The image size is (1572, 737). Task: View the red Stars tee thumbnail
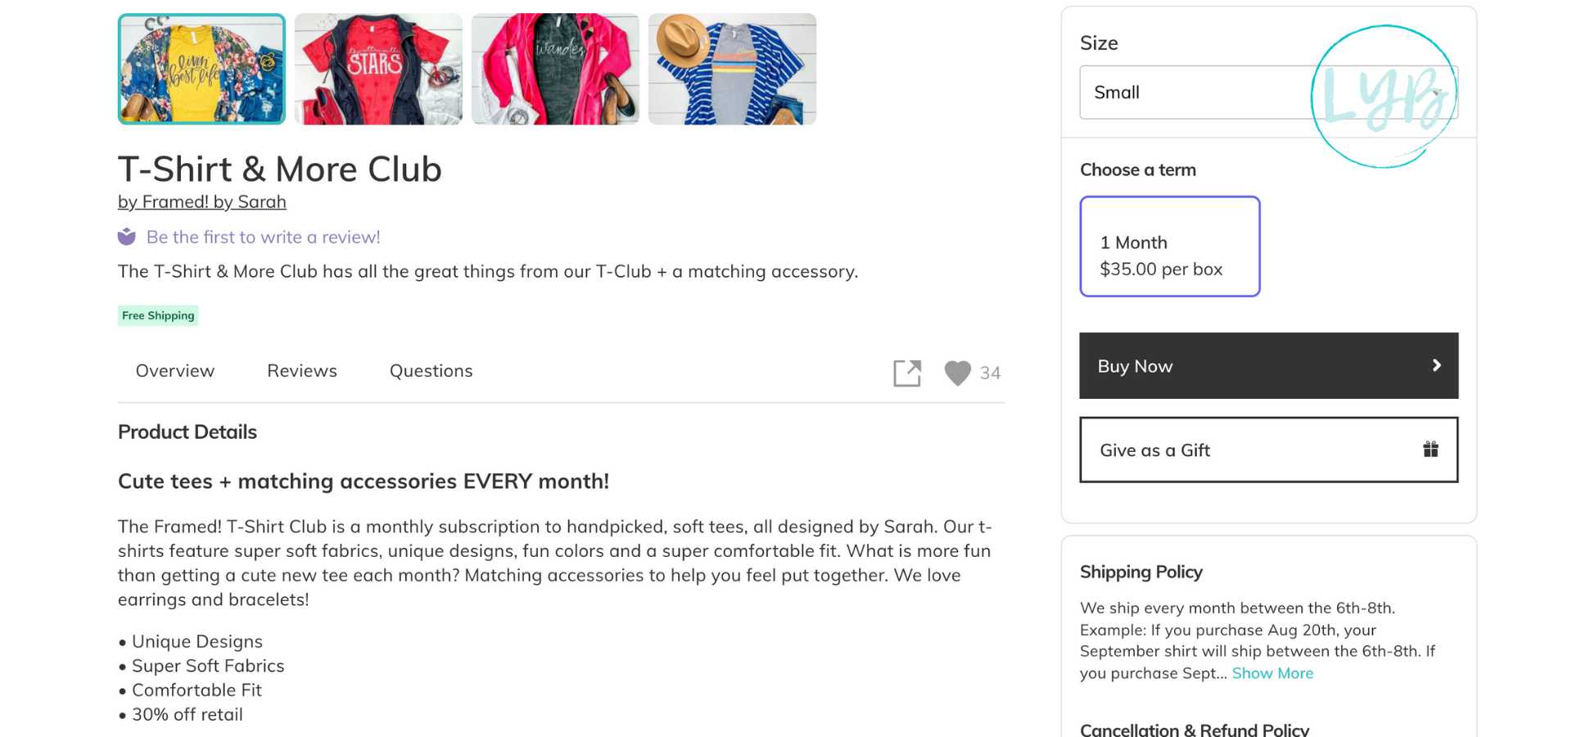[378, 69]
